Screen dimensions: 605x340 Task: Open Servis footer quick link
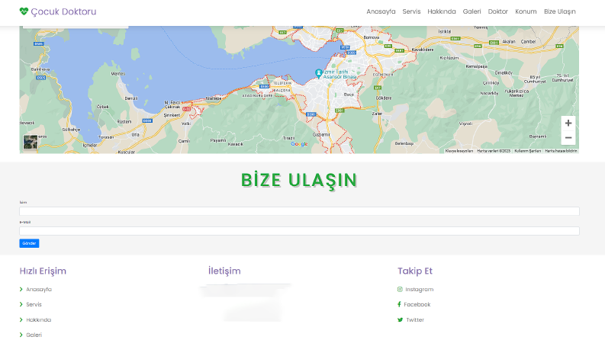pos(34,304)
